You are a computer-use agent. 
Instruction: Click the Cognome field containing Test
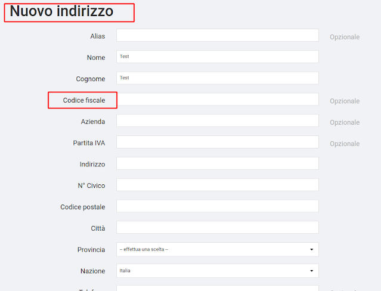pos(218,78)
